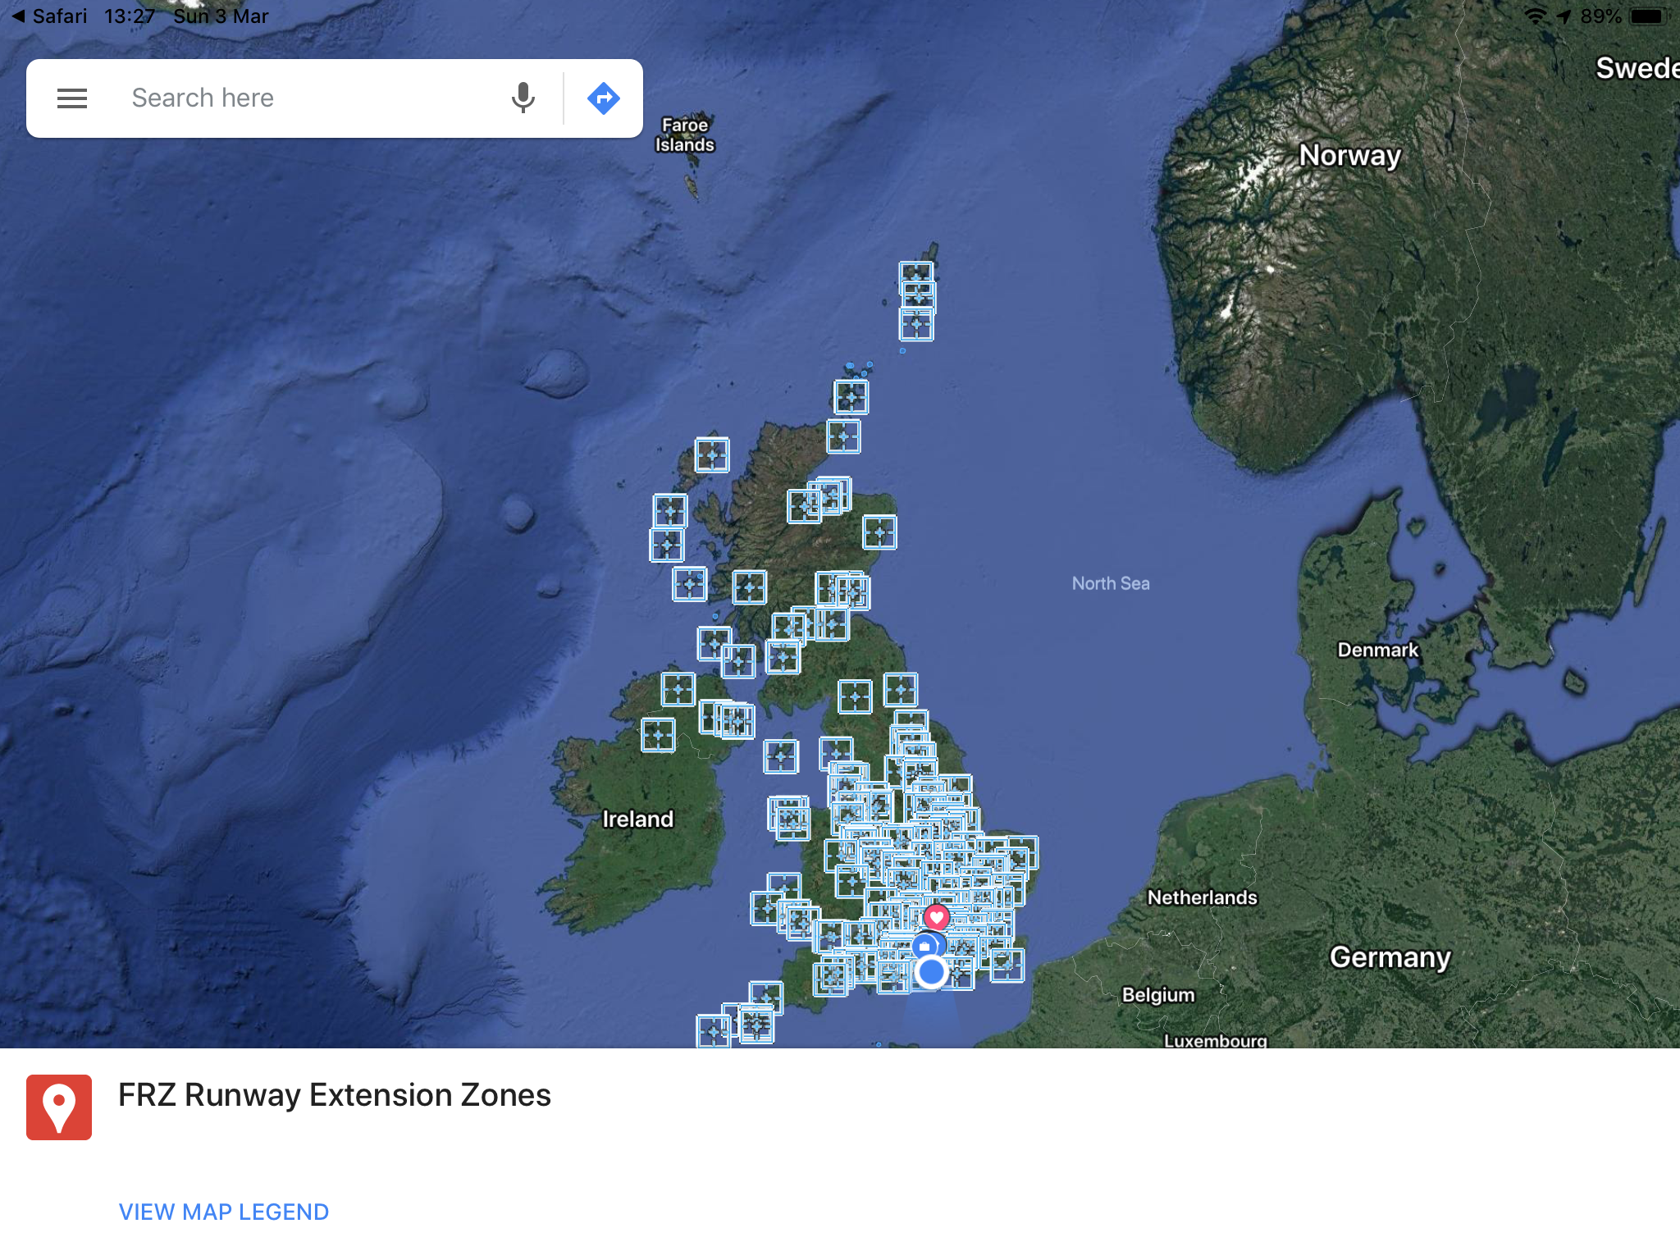The width and height of the screenshot is (1680, 1260).
Task: Start a voice search with the microphone icon
Action: click(x=523, y=98)
